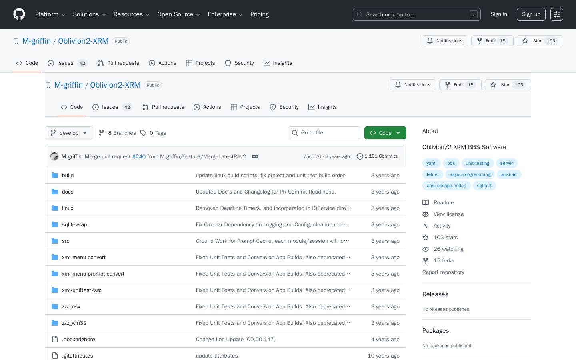Screen dimensions: 576x360
Task: Select the yaml topic tag
Action: pos(432,163)
